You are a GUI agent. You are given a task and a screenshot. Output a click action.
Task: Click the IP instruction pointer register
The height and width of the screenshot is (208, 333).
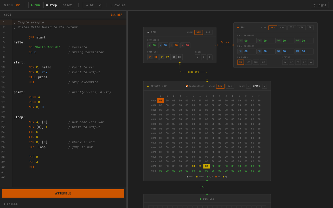153,57
